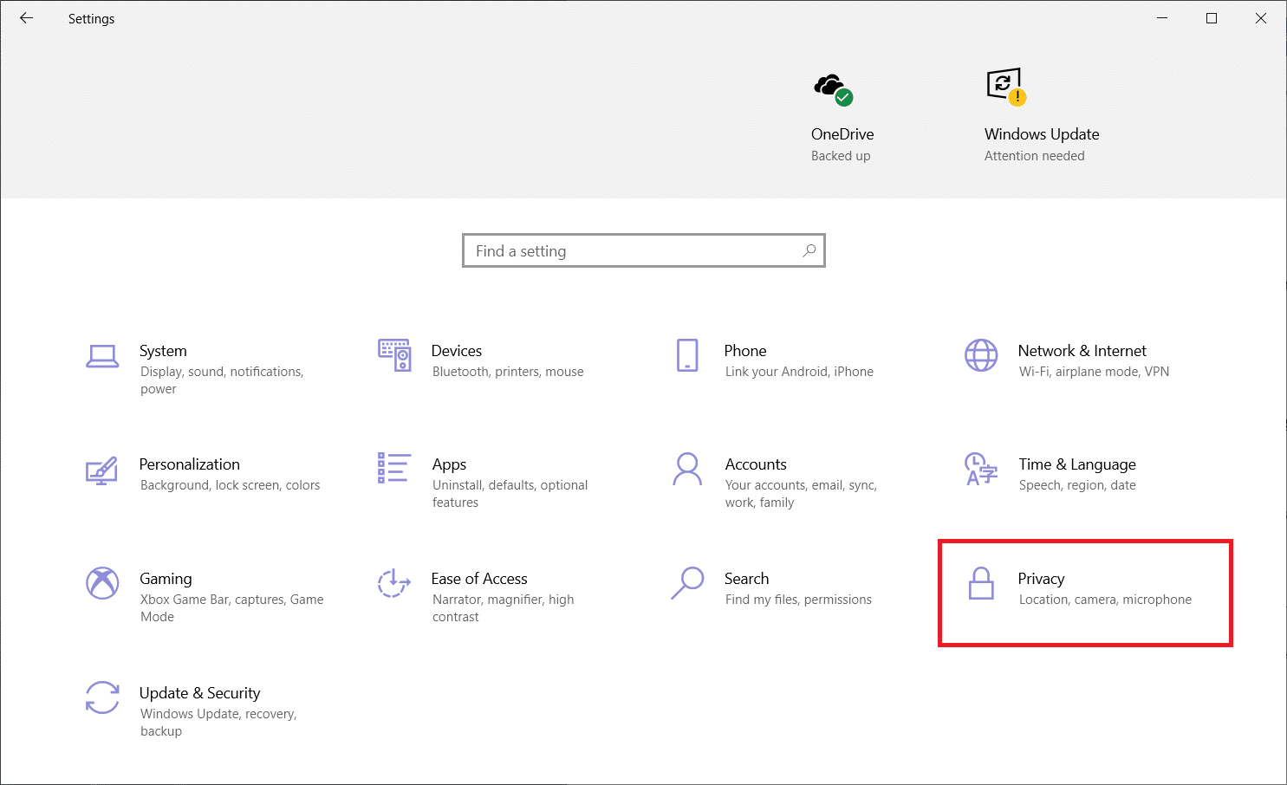Open System settings via its laptop icon
The width and height of the screenshot is (1287, 785).
pyautogui.click(x=102, y=356)
